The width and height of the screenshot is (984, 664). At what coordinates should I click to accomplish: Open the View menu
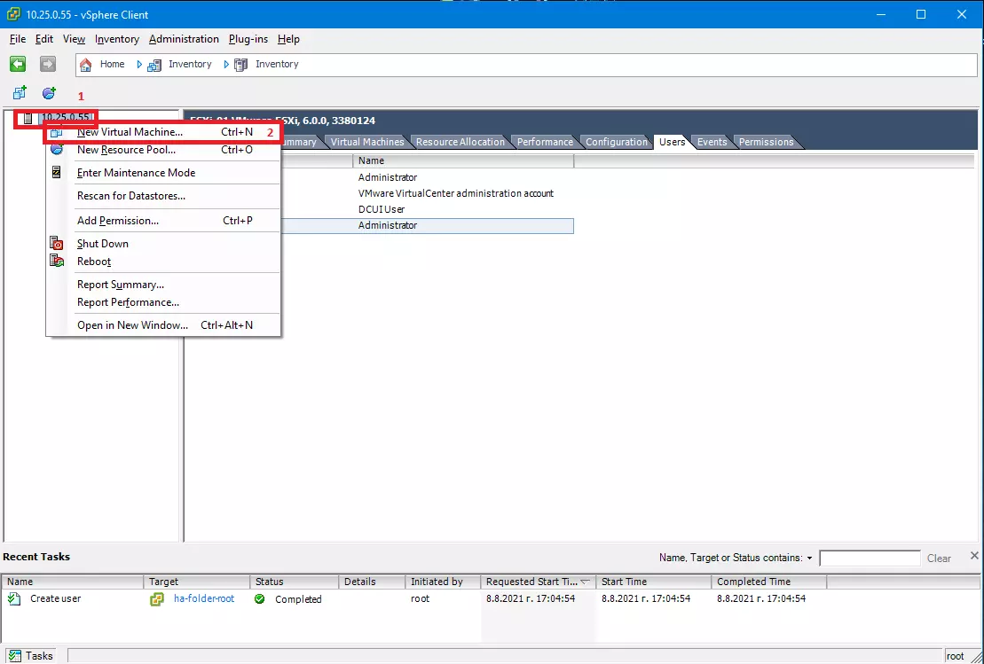[74, 39]
